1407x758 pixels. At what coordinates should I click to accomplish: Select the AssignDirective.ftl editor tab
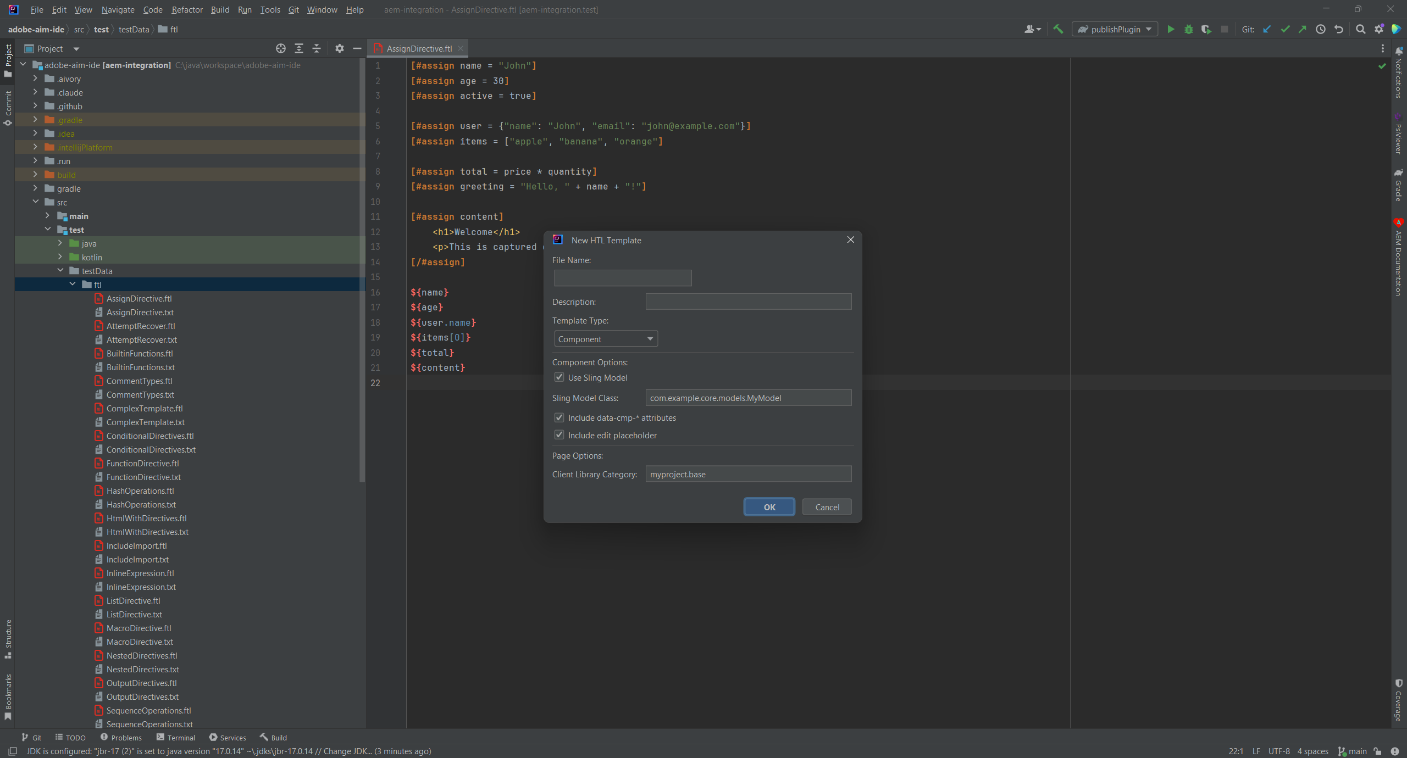pyautogui.click(x=419, y=48)
